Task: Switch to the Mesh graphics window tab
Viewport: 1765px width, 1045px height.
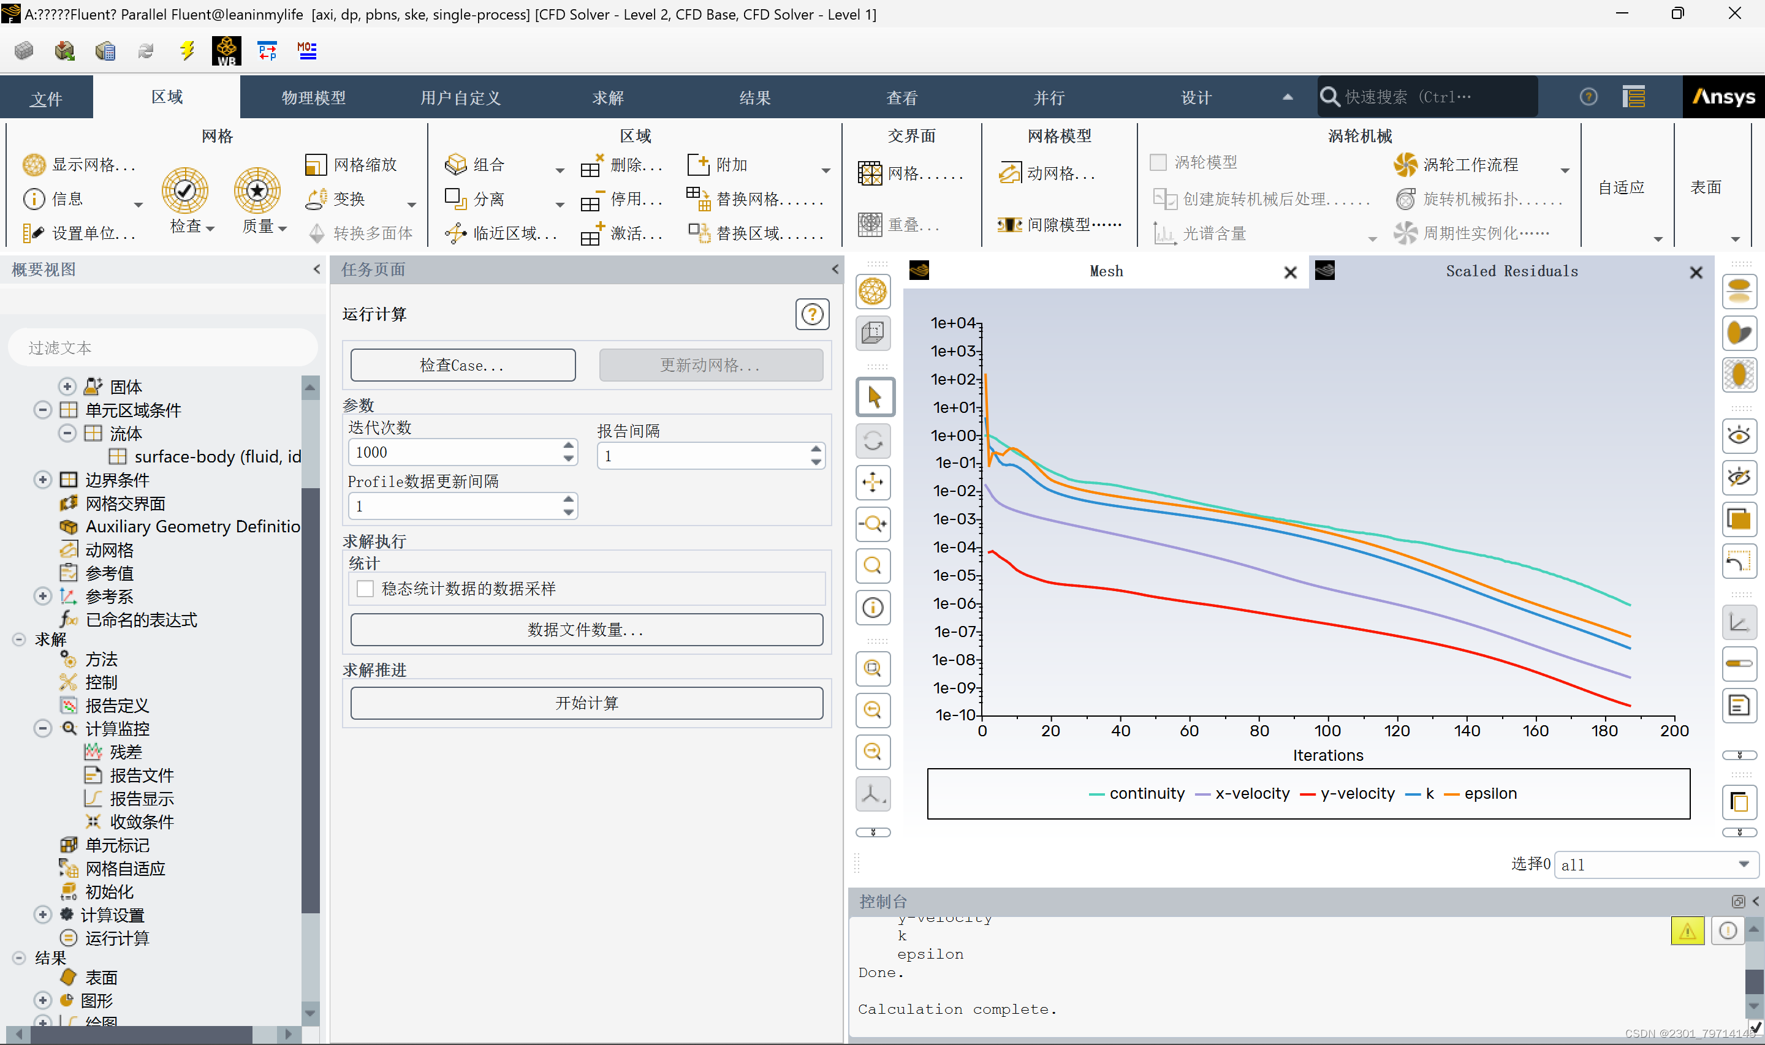Action: (x=1105, y=272)
